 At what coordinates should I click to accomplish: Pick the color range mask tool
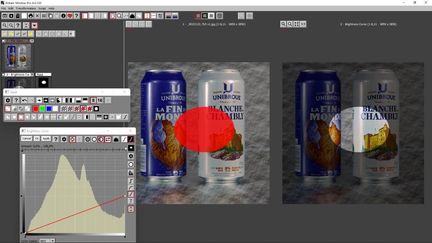60,117
